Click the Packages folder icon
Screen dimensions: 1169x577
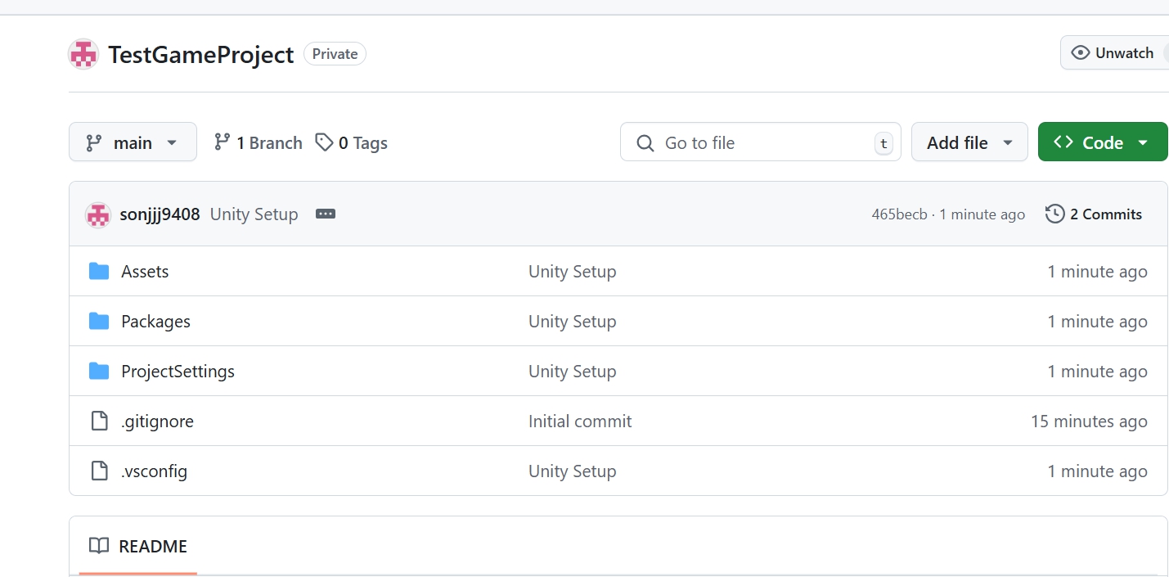click(99, 321)
